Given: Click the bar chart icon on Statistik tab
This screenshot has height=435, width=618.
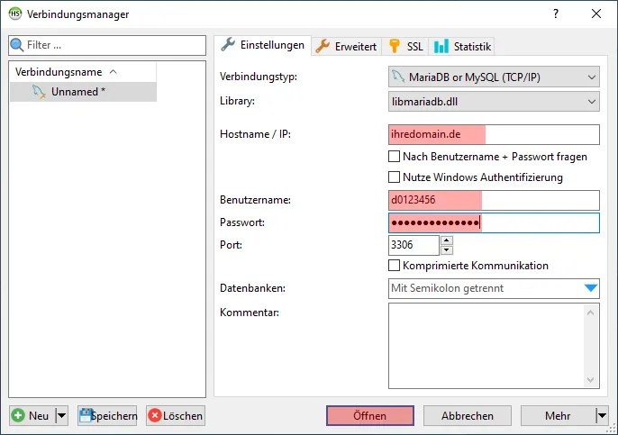Looking at the screenshot, I should point(441,46).
